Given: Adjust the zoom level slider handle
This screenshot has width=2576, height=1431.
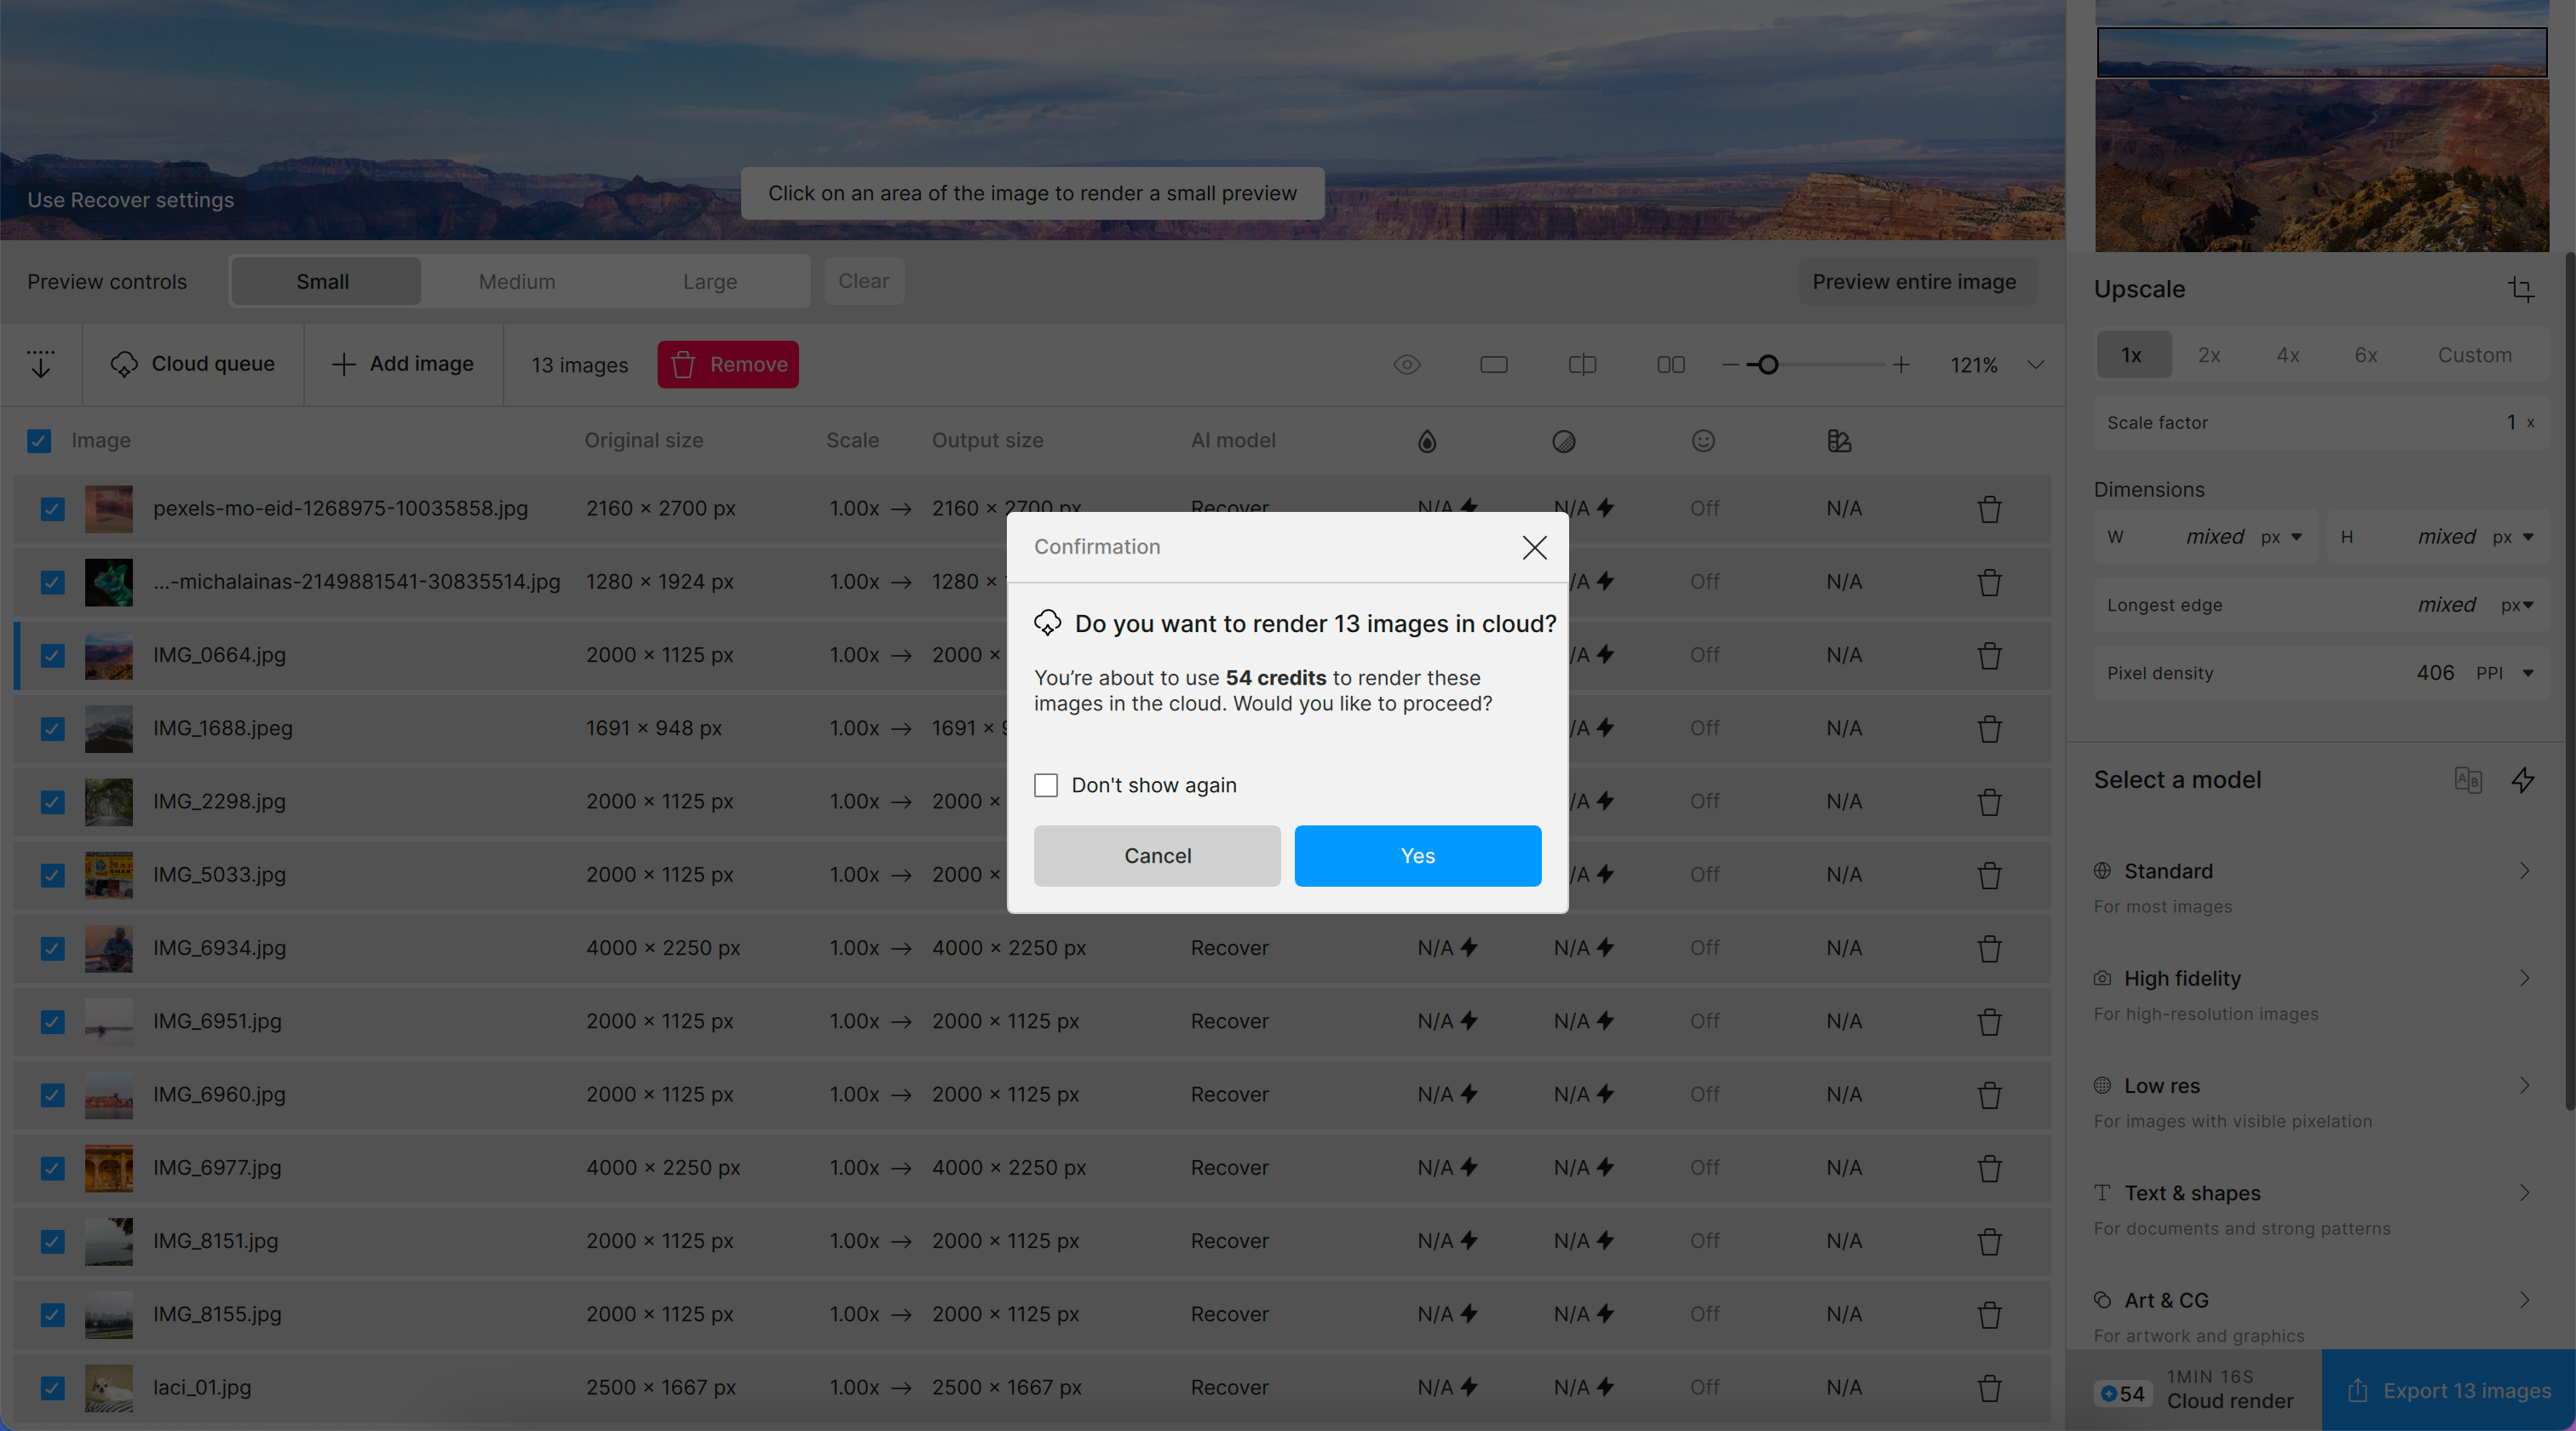Looking at the screenshot, I should click(x=1768, y=365).
